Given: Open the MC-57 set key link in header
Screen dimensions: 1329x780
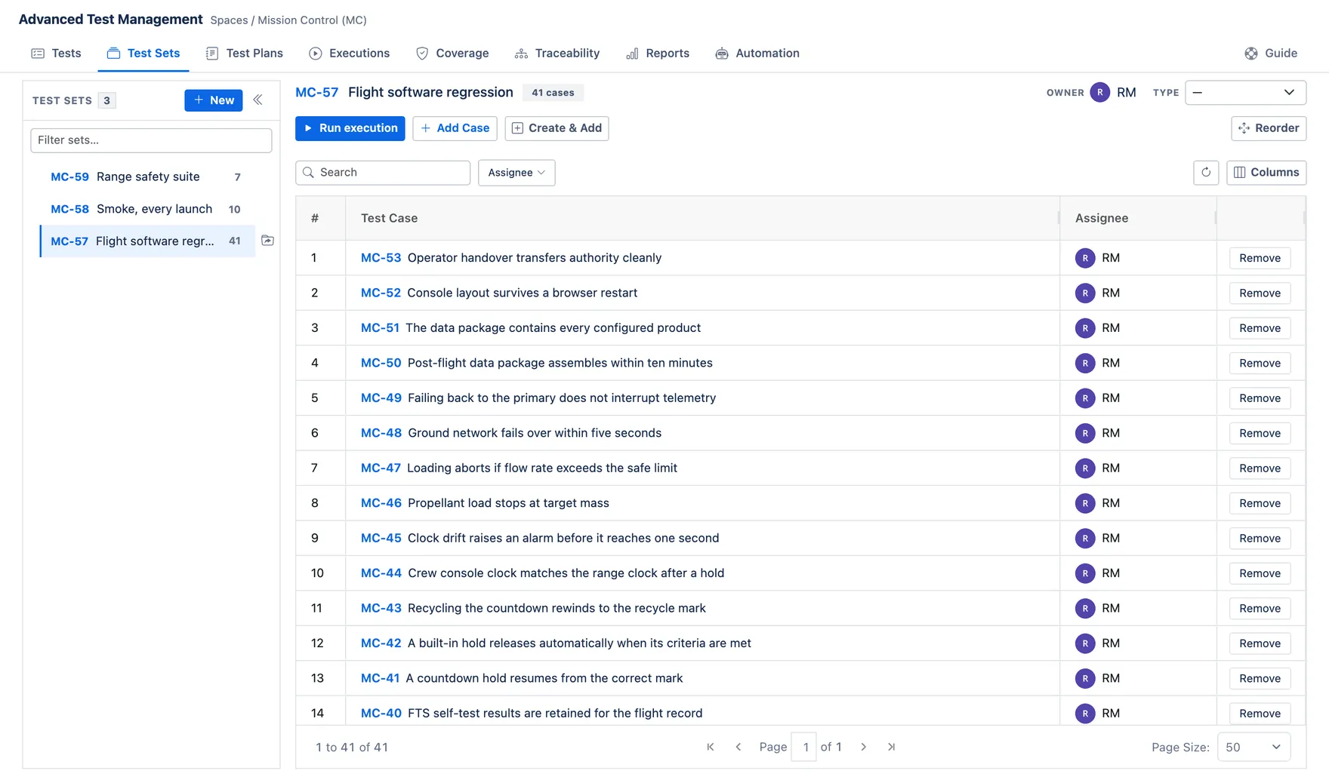Looking at the screenshot, I should pyautogui.click(x=317, y=92).
